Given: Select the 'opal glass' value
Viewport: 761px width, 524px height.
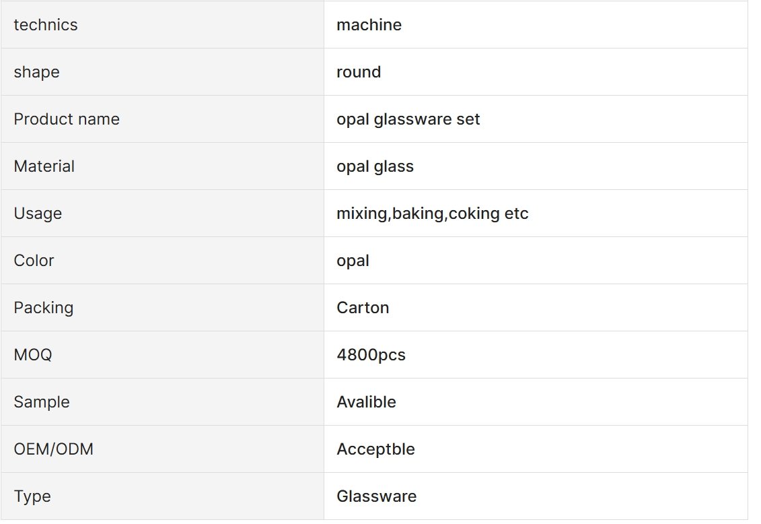Looking at the screenshot, I should [375, 166].
